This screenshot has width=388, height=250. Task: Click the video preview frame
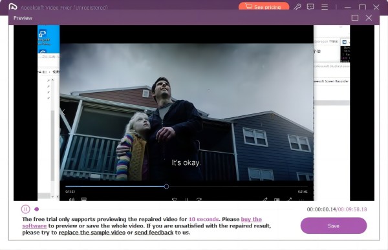194,113
